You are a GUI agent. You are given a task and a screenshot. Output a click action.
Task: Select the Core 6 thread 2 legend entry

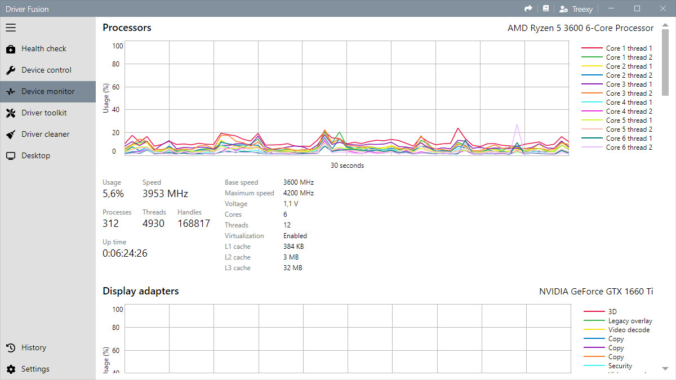(x=617, y=147)
